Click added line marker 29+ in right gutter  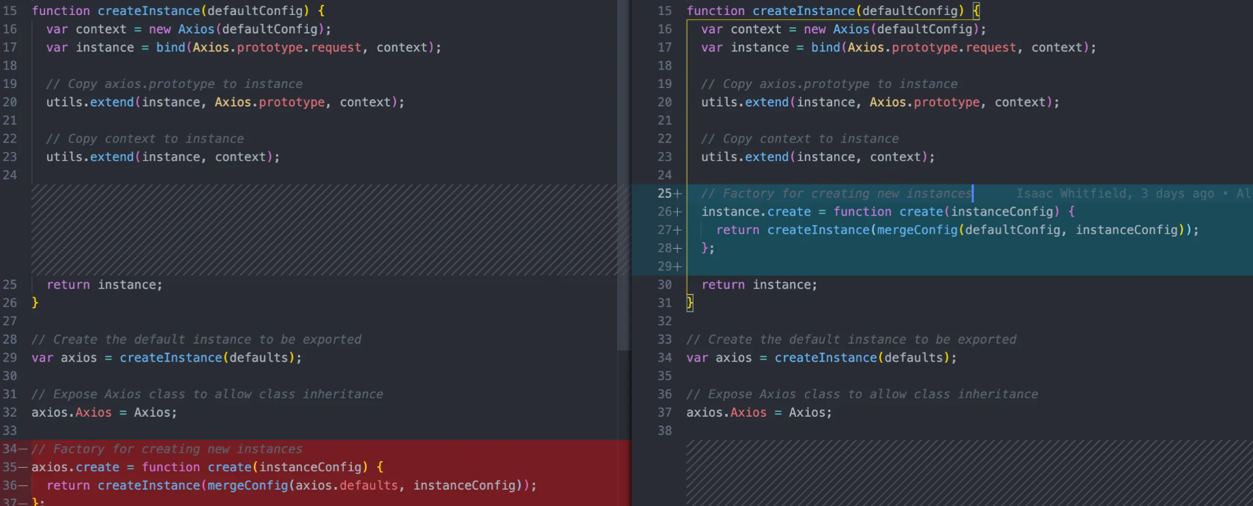coord(669,267)
